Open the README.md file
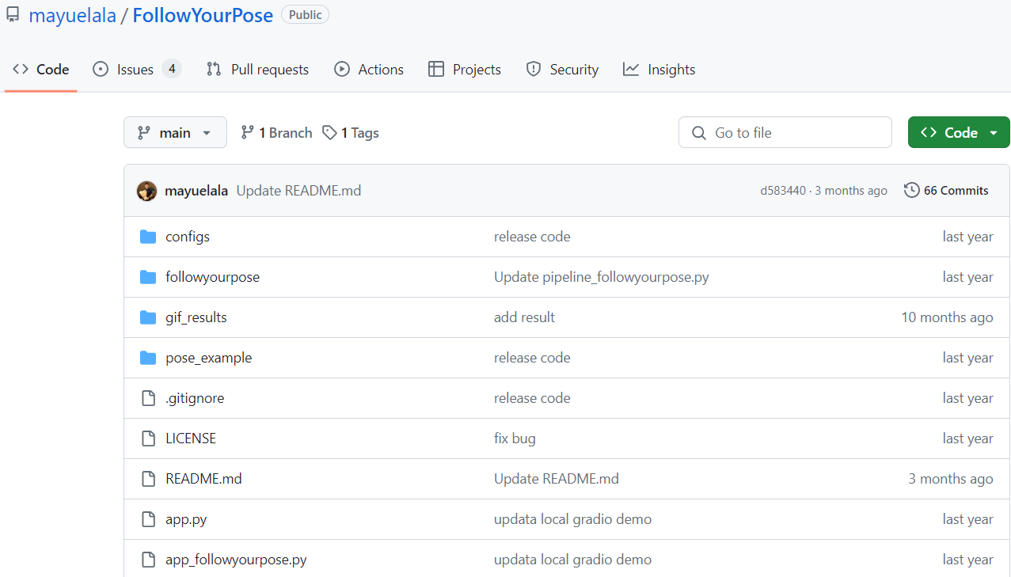The image size is (1011, 577). click(x=203, y=479)
